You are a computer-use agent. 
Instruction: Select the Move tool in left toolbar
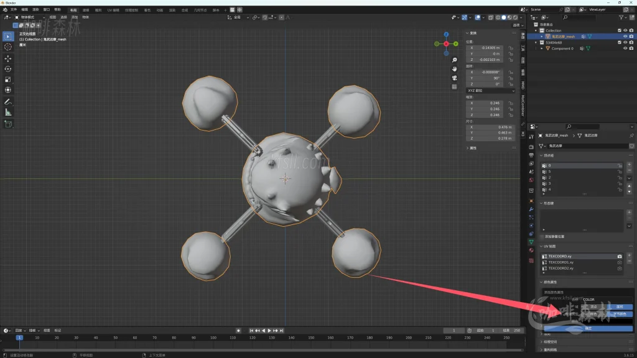point(8,58)
